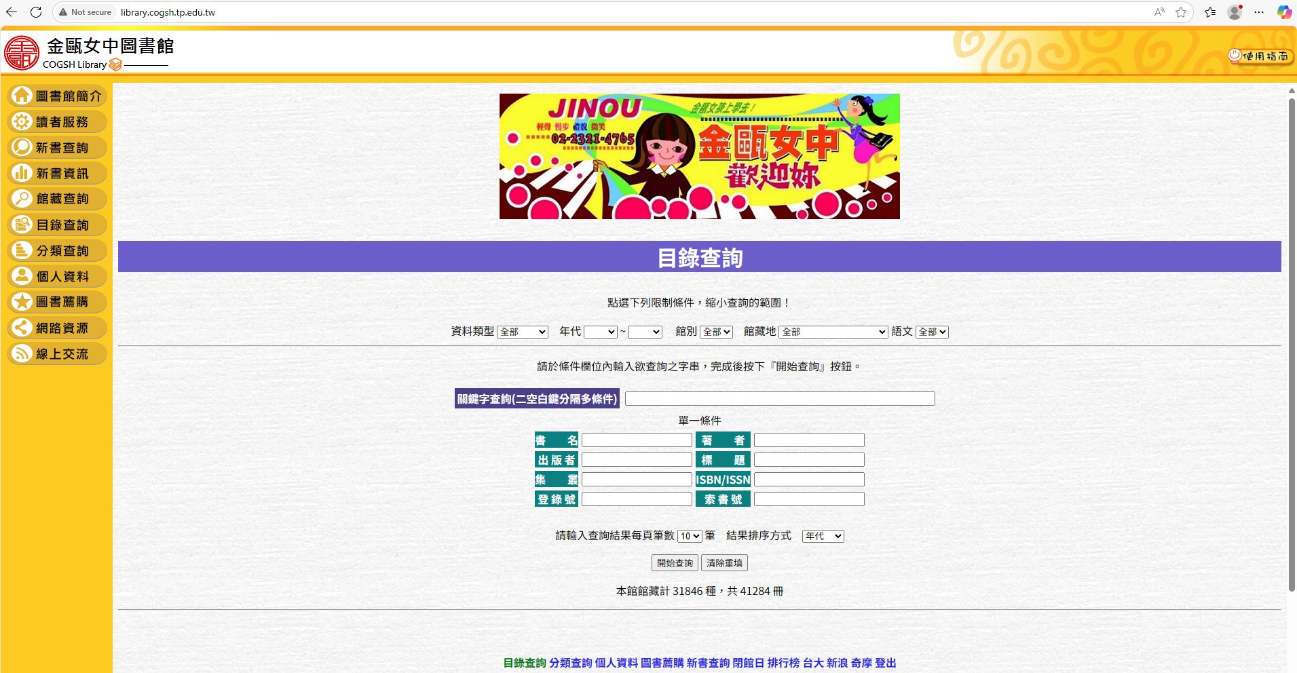Open the share icon beside 網路資源
Screen dimensions: 1297x673
pyautogui.click(x=22, y=328)
